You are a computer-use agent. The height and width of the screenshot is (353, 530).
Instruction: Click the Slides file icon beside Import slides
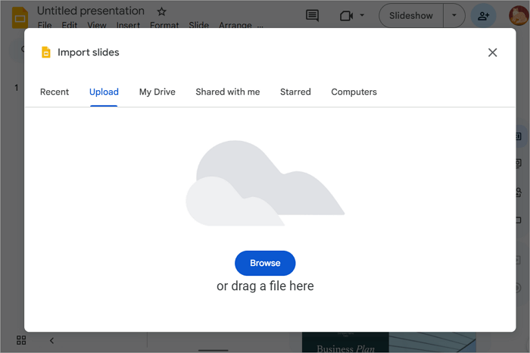pyautogui.click(x=46, y=52)
